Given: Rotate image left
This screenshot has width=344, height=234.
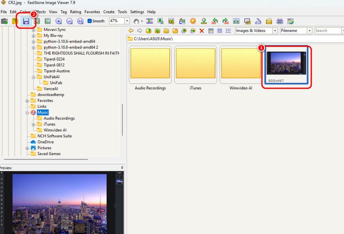Looking at the screenshot, I should pos(215,21).
